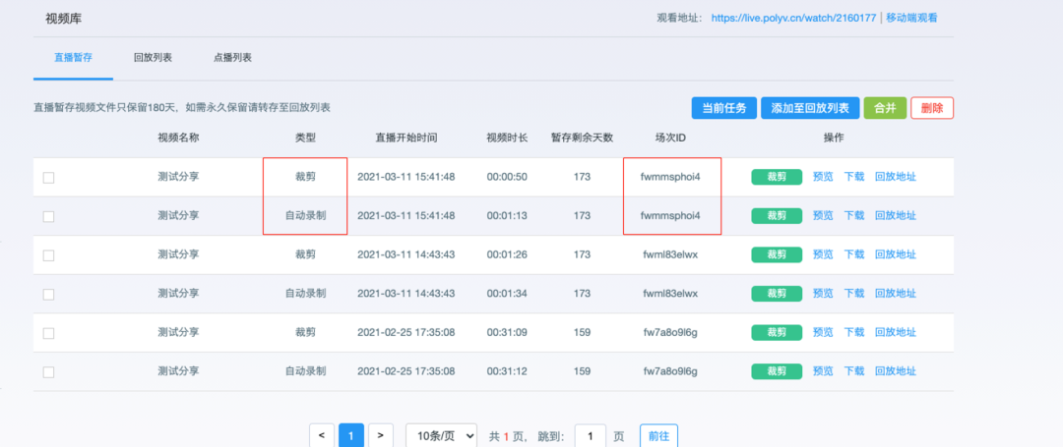Screen dimensions: 1063x447
Task: Open the live.polyv.cn watch URL link
Action: [x=793, y=18]
